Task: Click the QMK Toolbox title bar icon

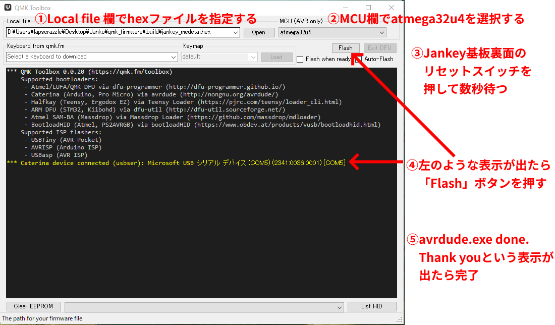Action: click(8, 8)
